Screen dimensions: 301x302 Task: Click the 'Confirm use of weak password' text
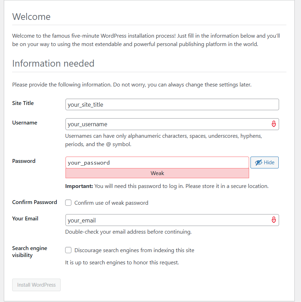pyautogui.click(x=111, y=203)
